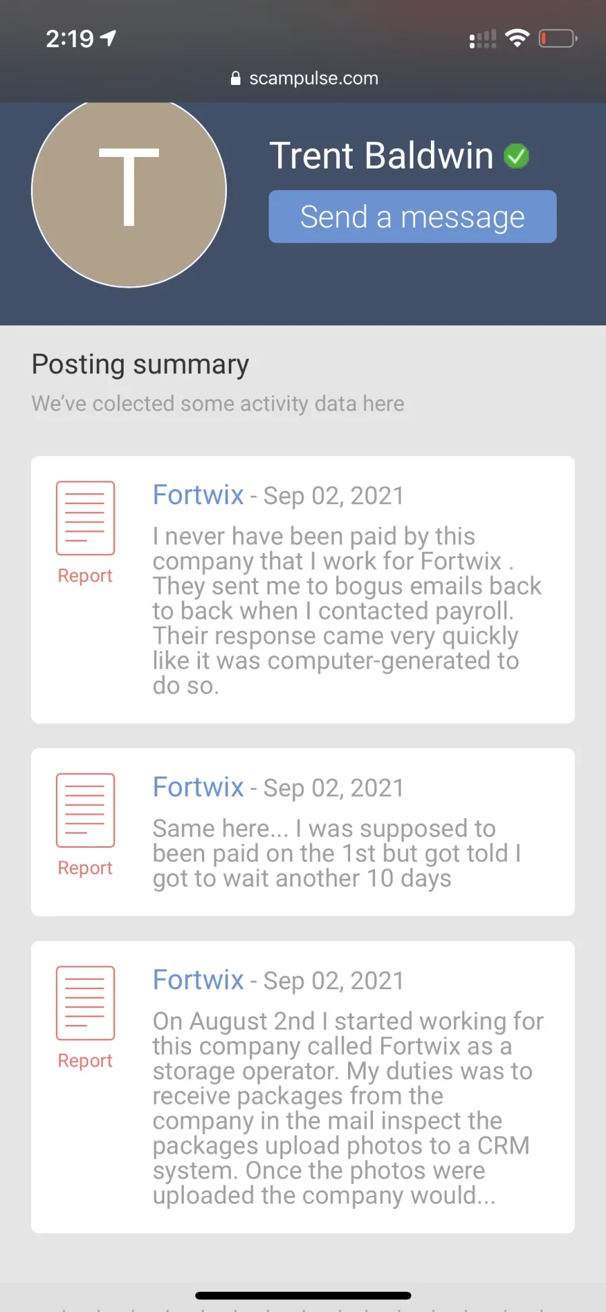The image size is (606, 1312).
Task: Tap the Report label under third post icon
Action: tap(85, 1061)
